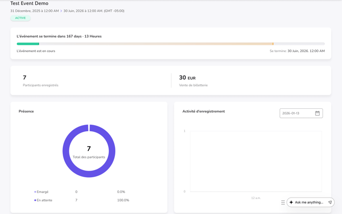Type in the Ask me anything field
342x214 pixels.
tap(309, 202)
